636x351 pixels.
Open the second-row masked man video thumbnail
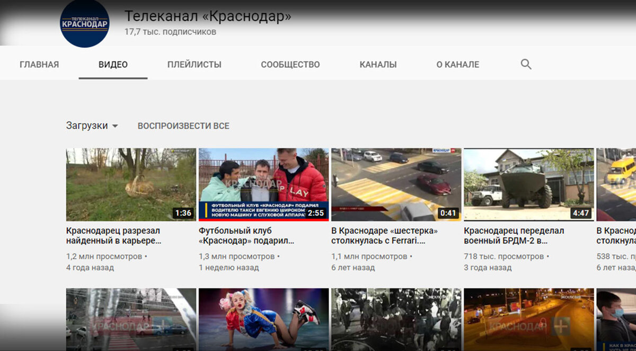[x=616, y=319]
